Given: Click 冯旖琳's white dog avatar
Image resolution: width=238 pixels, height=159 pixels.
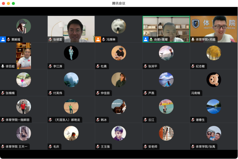Looking at the screenshot, I should click(x=119, y=26).
